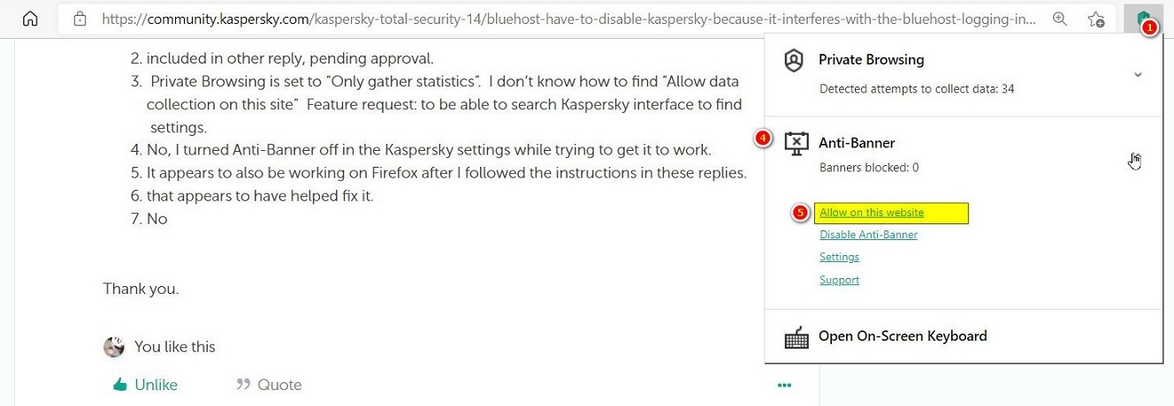Viewport: 1174px width, 406px height.
Task: Click the Disable Anti-Banner link
Action: pyautogui.click(x=868, y=235)
